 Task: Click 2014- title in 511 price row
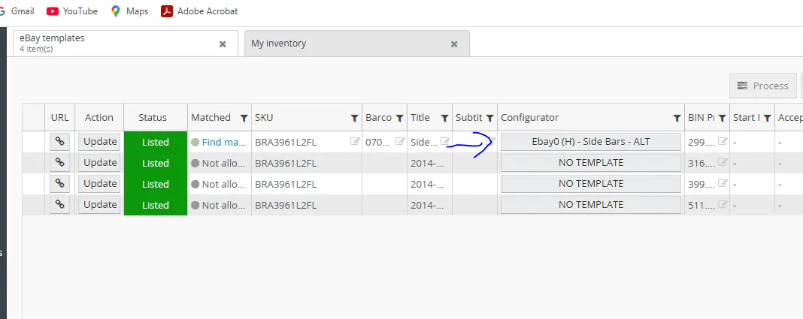point(427,205)
